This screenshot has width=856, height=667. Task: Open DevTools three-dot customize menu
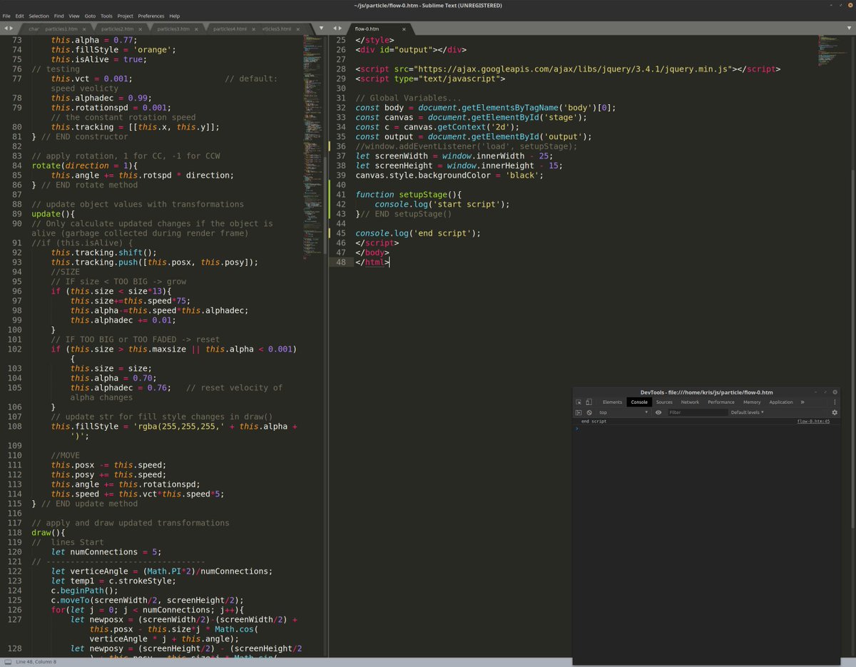click(x=835, y=402)
